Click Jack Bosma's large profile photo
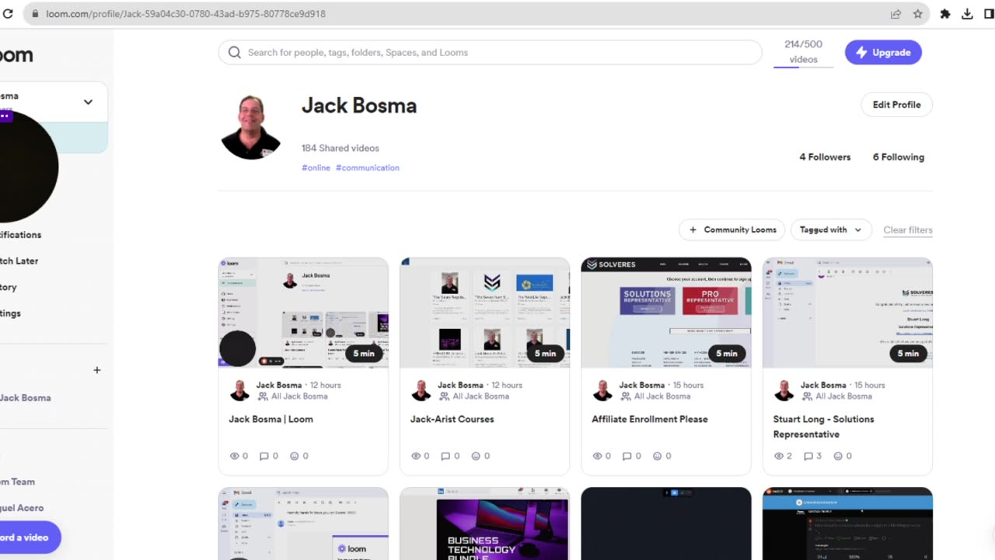 pos(250,128)
